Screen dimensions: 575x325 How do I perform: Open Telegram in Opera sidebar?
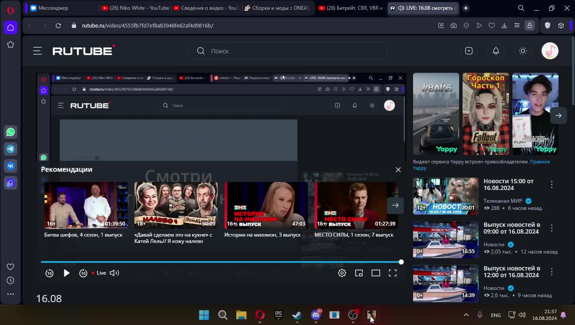pyautogui.click(x=11, y=149)
